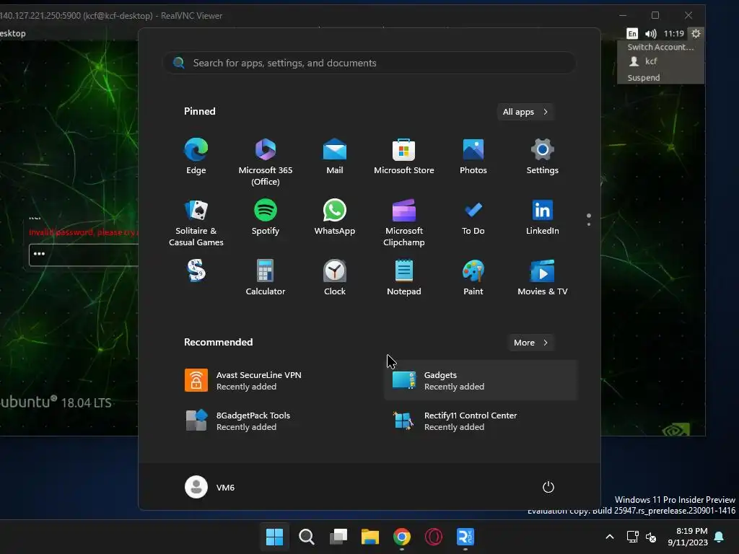Open Rectify11 Control Center

click(481, 421)
